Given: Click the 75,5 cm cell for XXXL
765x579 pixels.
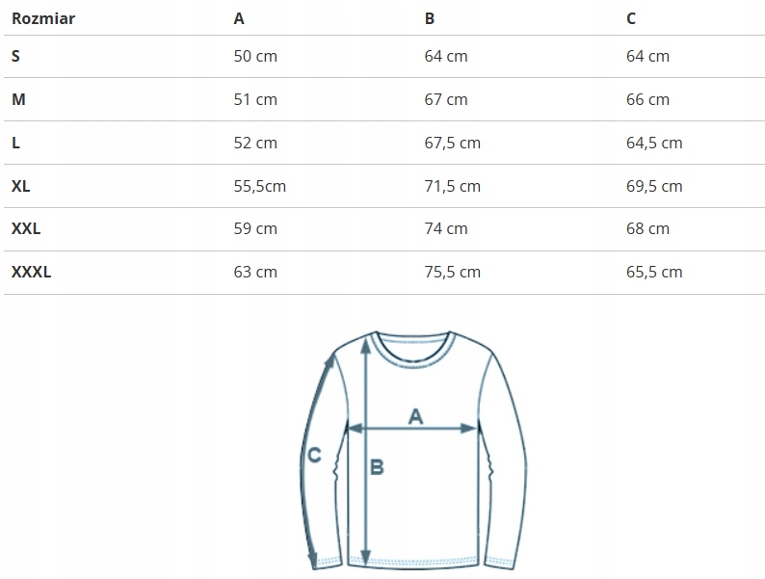Looking at the screenshot, I should [452, 273].
